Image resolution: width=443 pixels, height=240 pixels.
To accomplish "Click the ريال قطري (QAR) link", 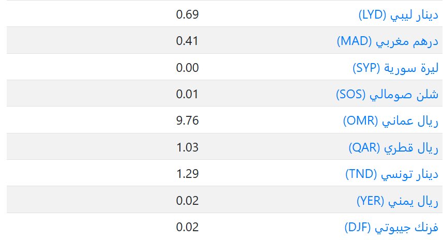I will tap(394, 148).
